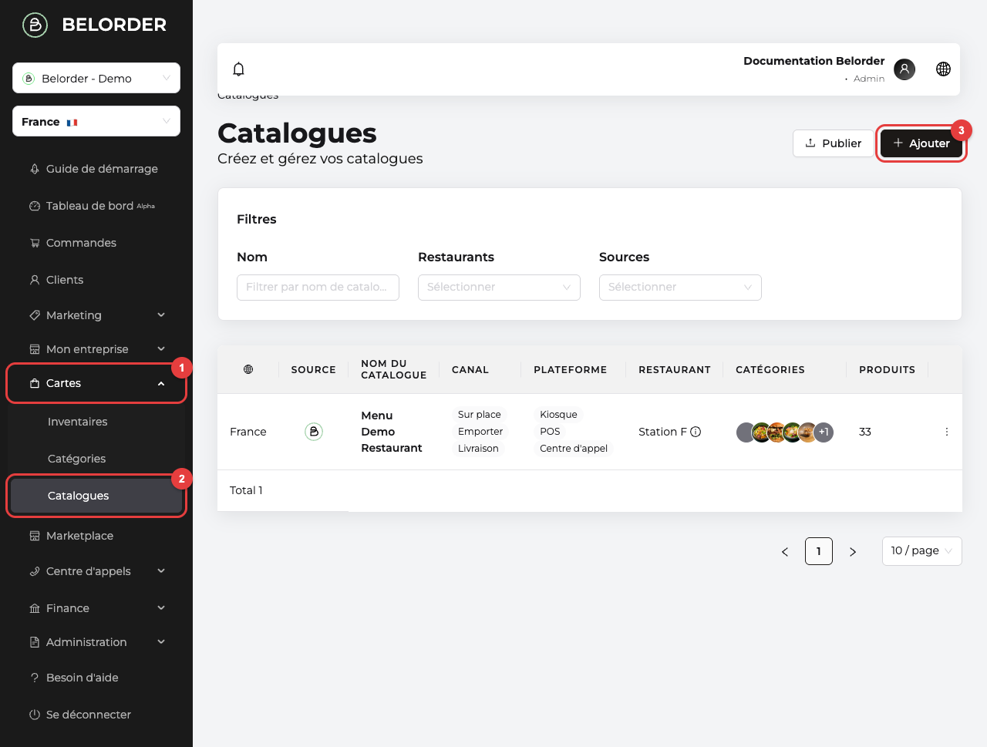Viewport: 987px width, 747px height.
Task: Click page number 1
Action: 819,551
